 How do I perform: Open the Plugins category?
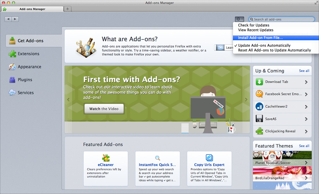[34, 80]
